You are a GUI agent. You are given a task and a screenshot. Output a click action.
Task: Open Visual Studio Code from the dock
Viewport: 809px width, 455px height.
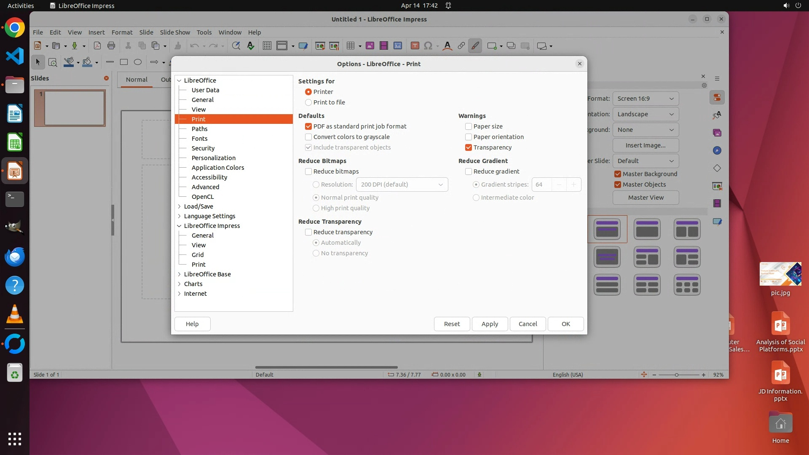(x=15, y=56)
